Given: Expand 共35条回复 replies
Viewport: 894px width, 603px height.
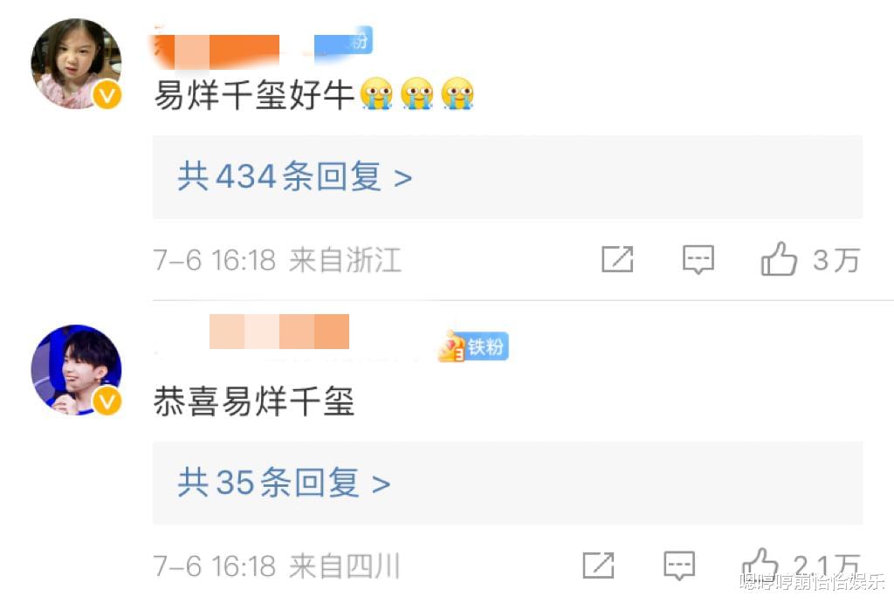Looking at the screenshot, I should [x=507, y=483].
